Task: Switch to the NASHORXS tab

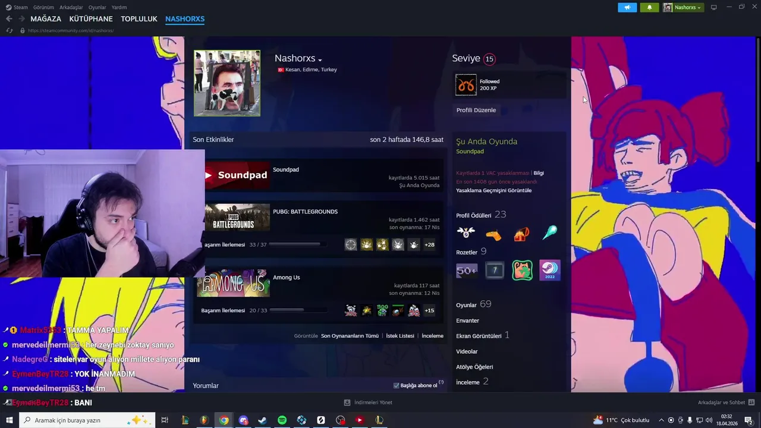Action: coord(185,19)
